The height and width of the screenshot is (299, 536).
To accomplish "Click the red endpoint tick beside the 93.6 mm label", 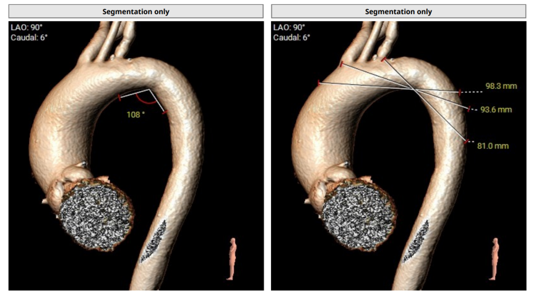I will click(469, 109).
